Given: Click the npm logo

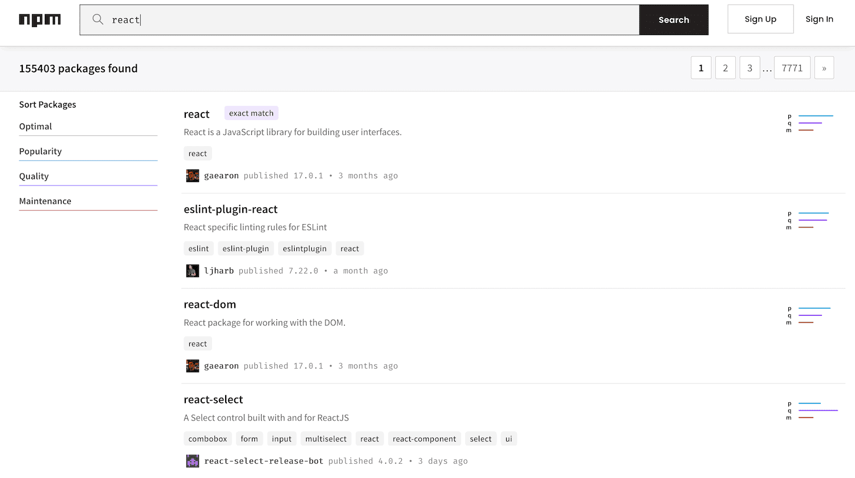Looking at the screenshot, I should pos(40,19).
